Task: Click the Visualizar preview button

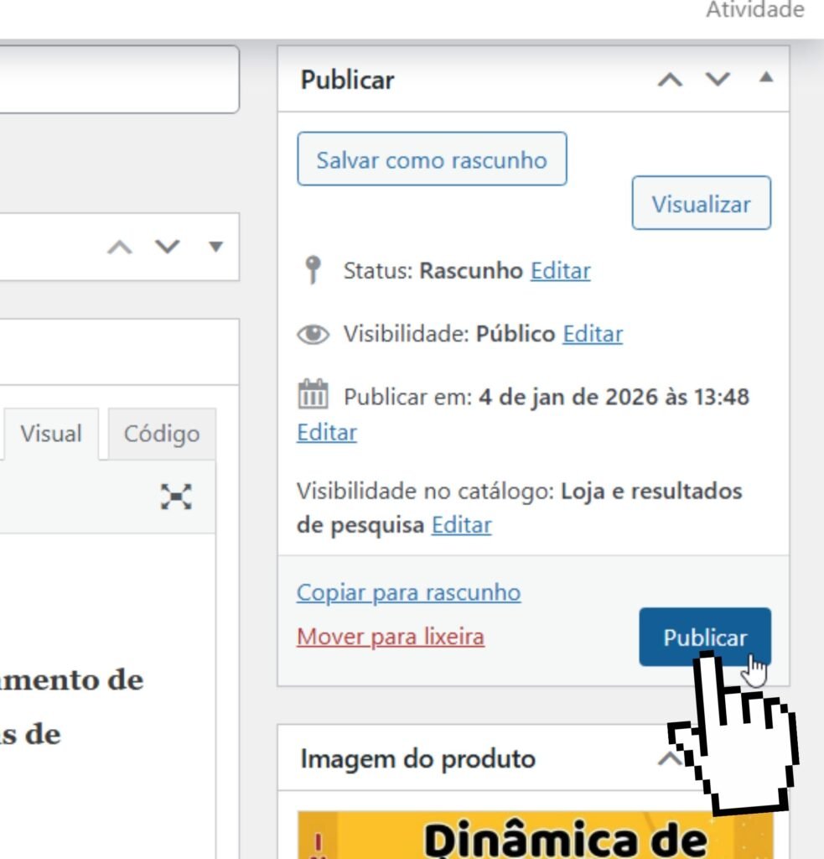Action: [701, 203]
